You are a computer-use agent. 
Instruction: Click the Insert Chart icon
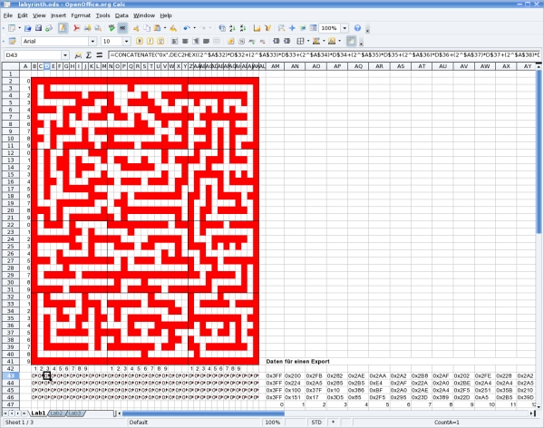point(256,28)
